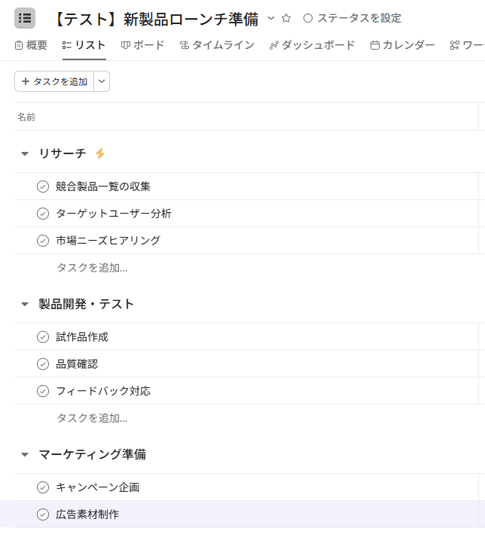Star the project as favorite
The image size is (485, 534).
286,18
